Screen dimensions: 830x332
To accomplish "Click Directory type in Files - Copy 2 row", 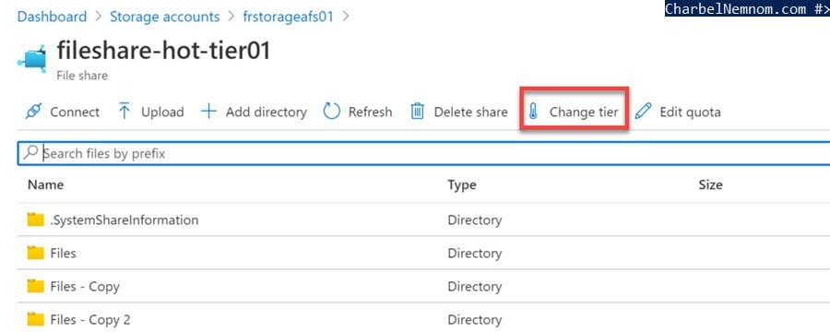I will coord(475,320).
